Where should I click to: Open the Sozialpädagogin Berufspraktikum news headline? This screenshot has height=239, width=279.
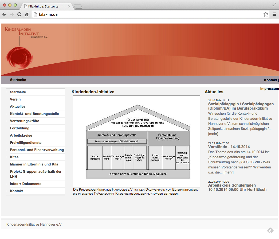[x=241, y=106]
